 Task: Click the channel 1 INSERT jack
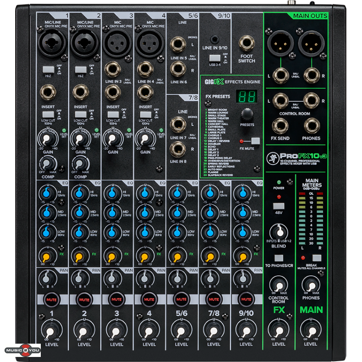pyautogui.click(x=48, y=92)
